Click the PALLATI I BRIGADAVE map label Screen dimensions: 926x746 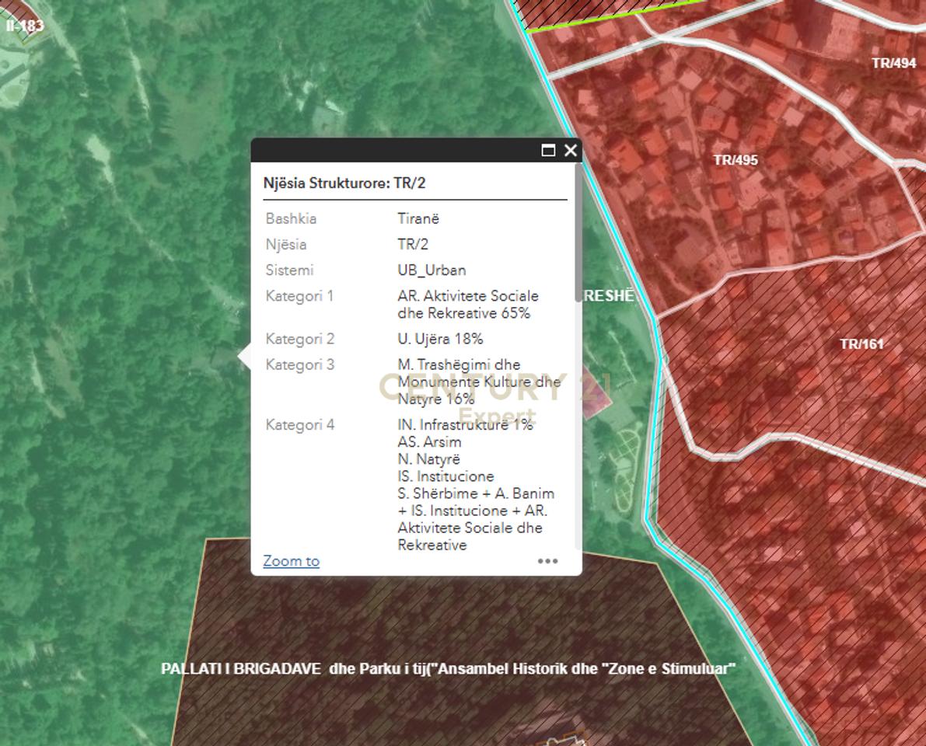click(x=449, y=669)
